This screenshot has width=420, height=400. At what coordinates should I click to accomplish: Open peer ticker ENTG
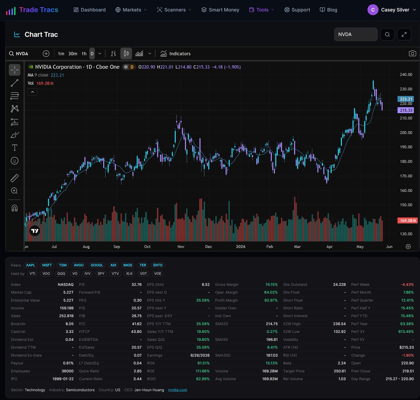coord(158,265)
